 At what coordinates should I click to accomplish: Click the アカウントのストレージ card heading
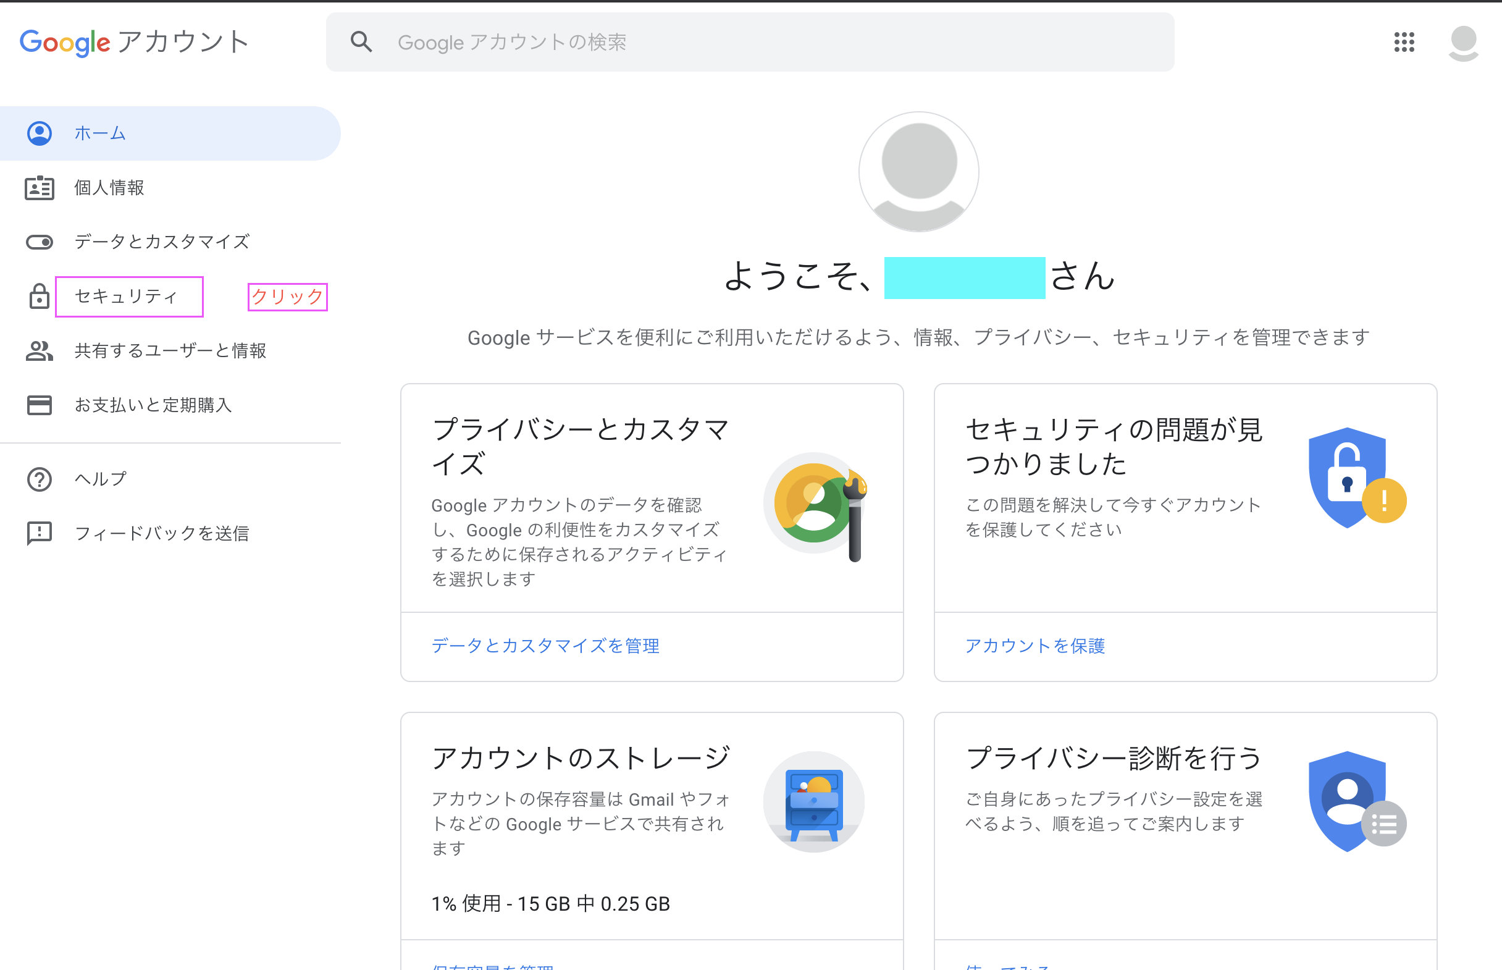tap(581, 757)
